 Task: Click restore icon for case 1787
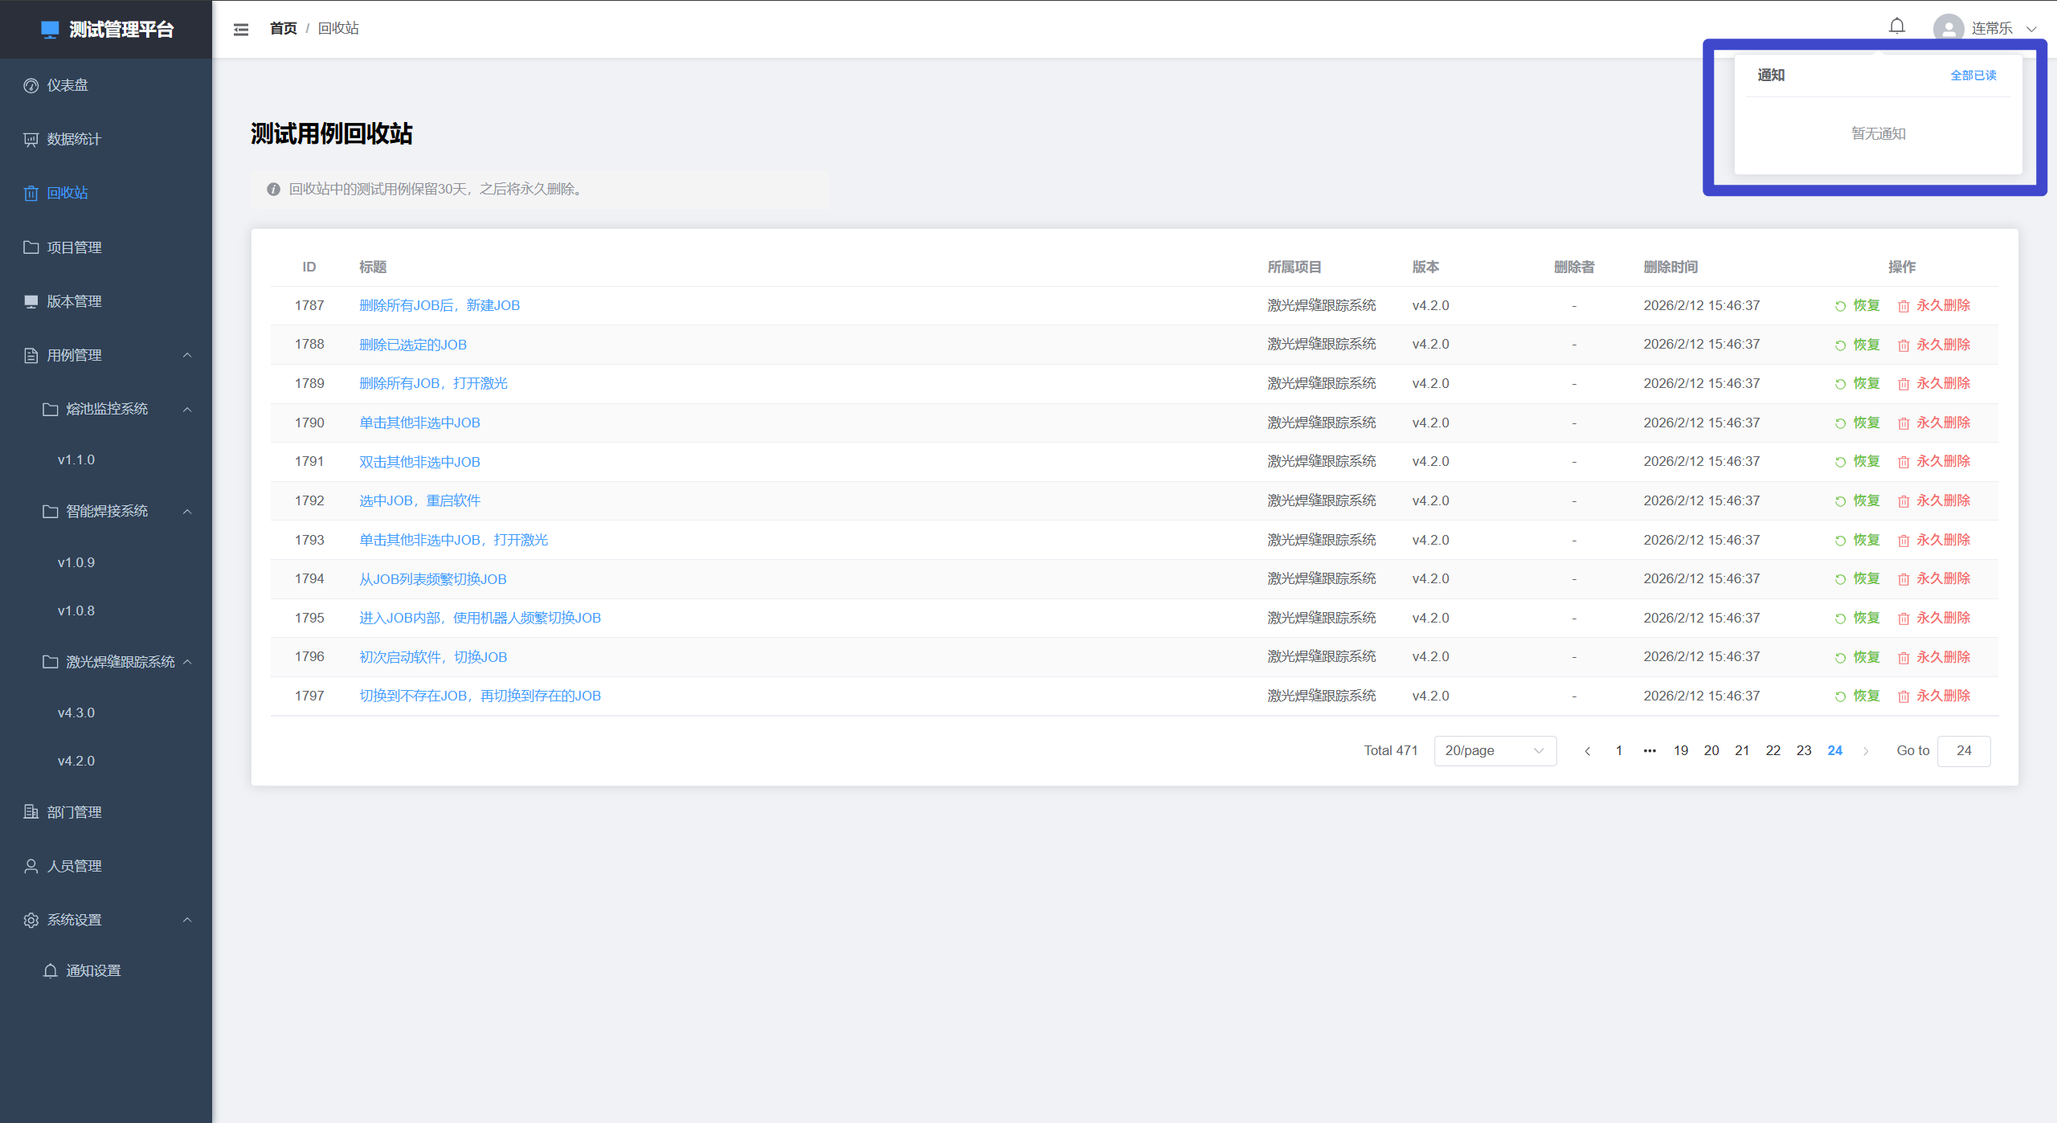click(x=1840, y=306)
